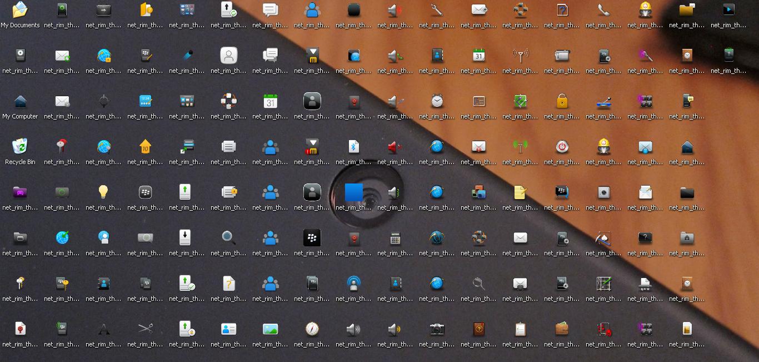Open the My Documents folder icon
759x362 pixels.
tap(20, 10)
